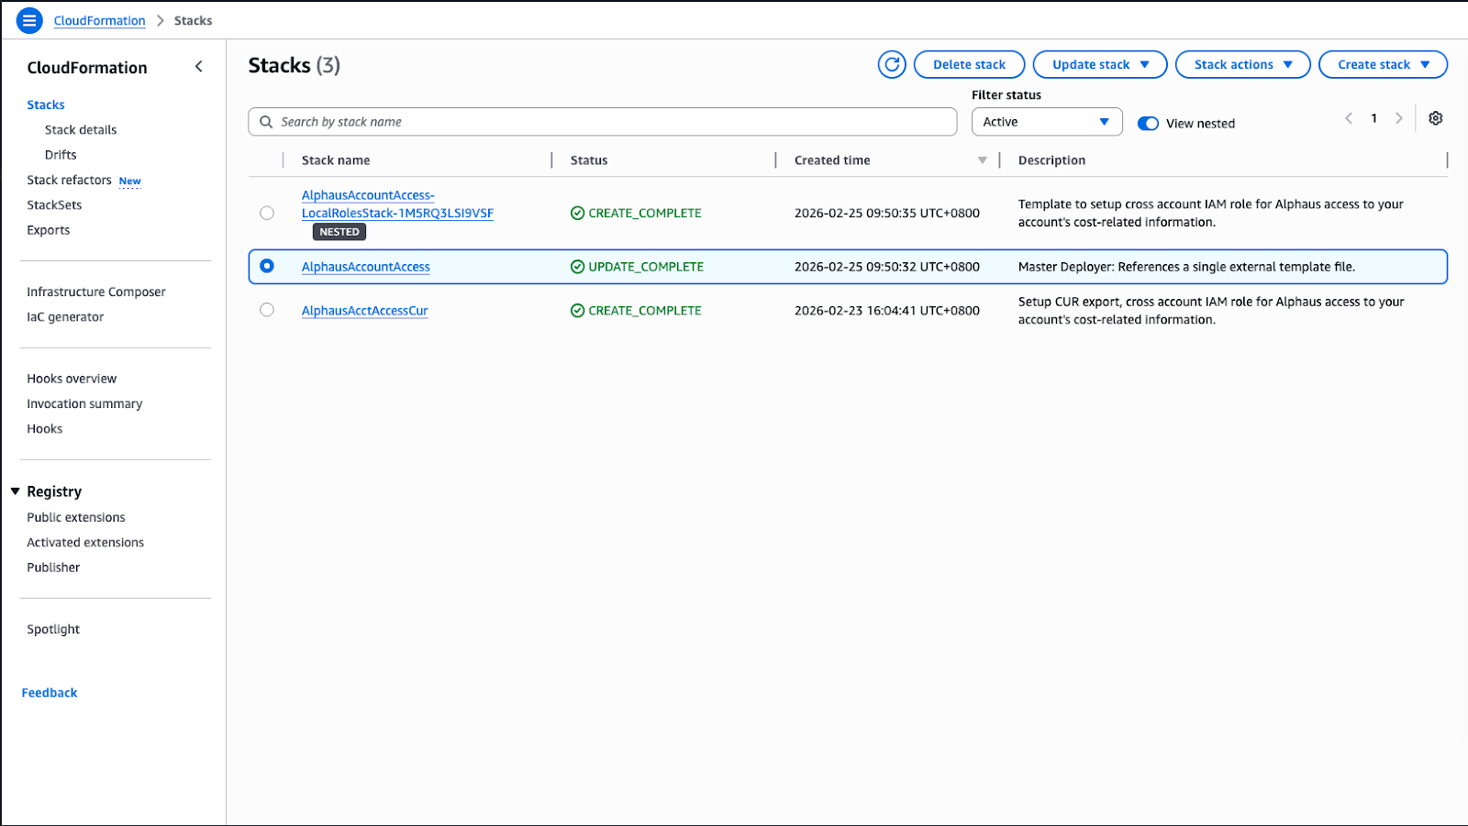The image size is (1468, 826).
Task: Click the Description column header
Action: 1051,160
